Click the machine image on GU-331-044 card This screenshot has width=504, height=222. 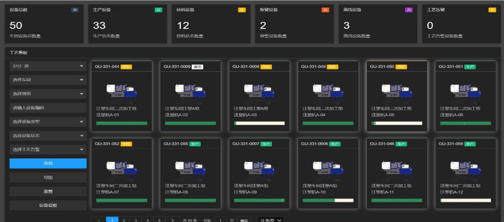(x=122, y=91)
